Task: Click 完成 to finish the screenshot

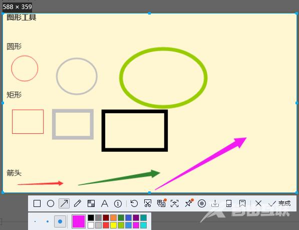Action: point(279,203)
